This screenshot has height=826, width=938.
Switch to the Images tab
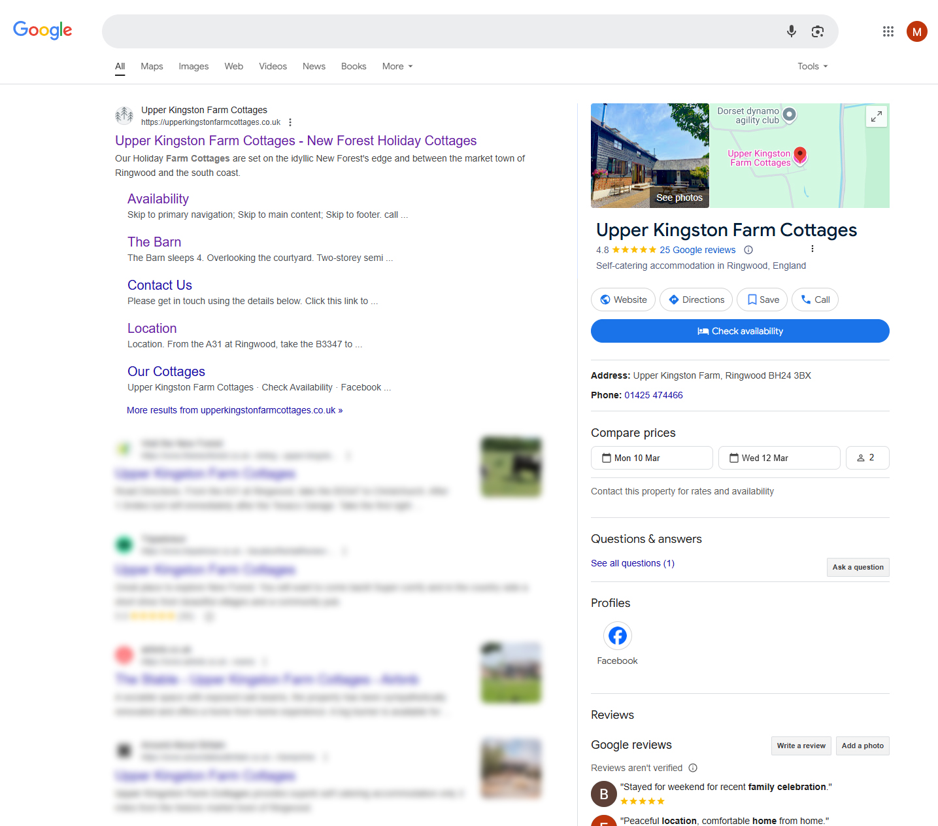pyautogui.click(x=193, y=66)
